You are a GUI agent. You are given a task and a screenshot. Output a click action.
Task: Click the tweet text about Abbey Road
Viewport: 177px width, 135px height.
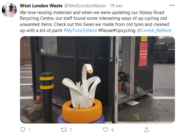[x=95, y=21]
